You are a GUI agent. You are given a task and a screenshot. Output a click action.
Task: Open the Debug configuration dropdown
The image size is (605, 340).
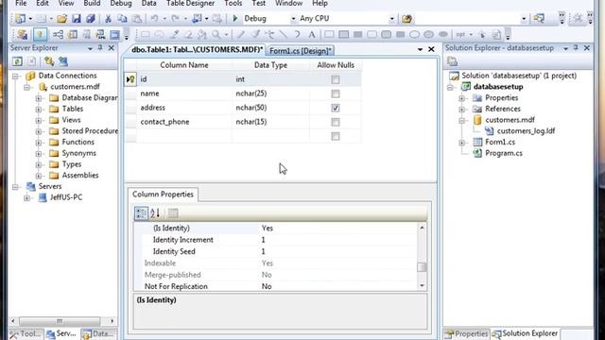tap(293, 19)
